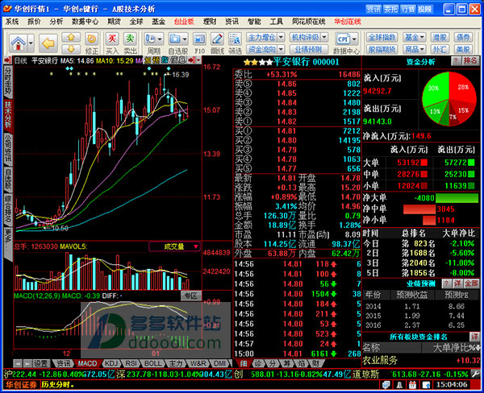Open the 筛选 stock filter tool
The width and height of the screenshot is (484, 393).
(235, 43)
